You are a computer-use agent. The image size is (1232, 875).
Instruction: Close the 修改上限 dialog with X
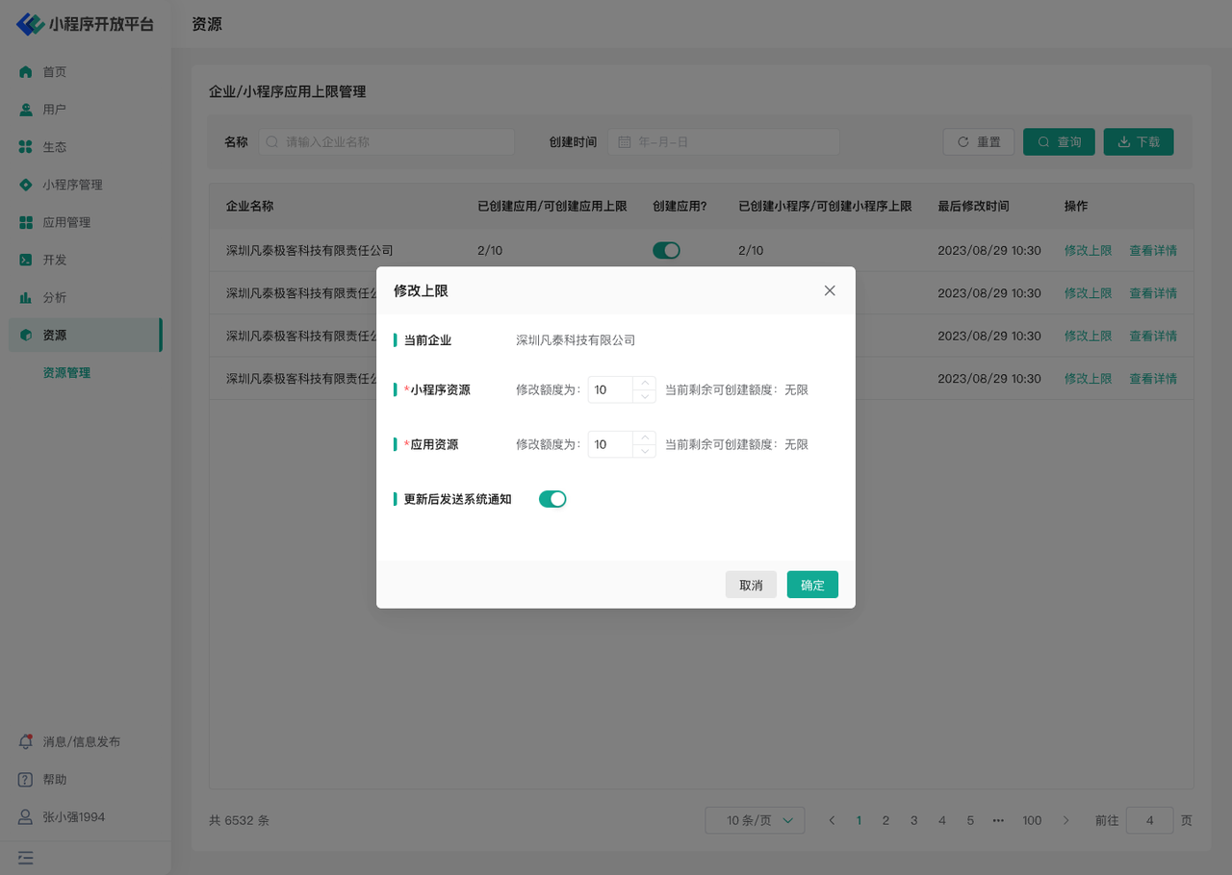tap(830, 290)
